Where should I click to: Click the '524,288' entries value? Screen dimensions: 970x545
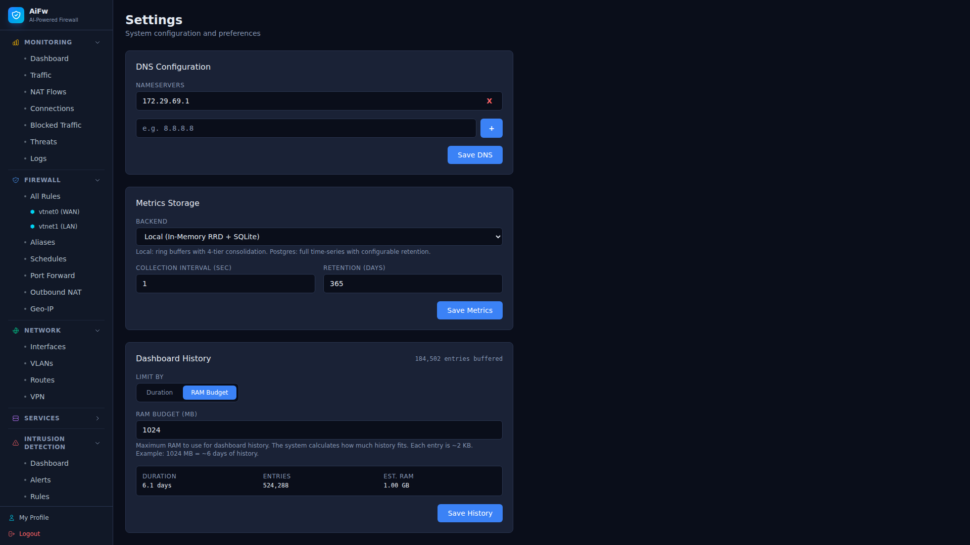(x=276, y=485)
